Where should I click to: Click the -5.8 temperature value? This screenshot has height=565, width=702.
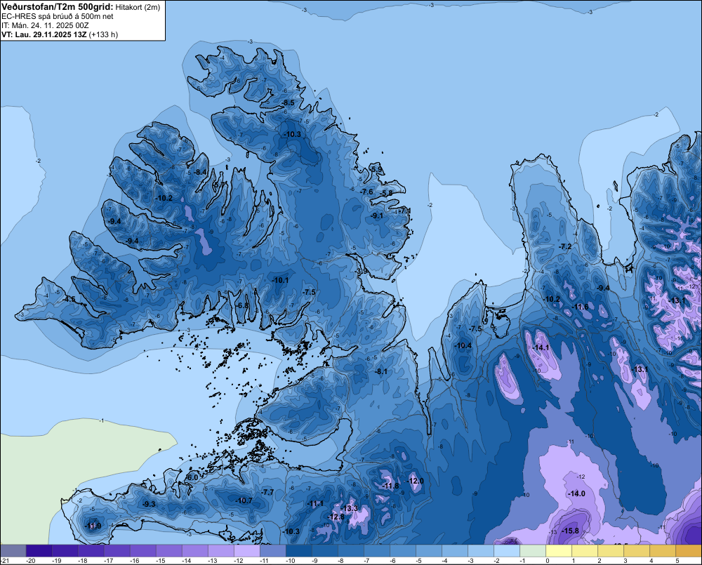tap(387, 193)
